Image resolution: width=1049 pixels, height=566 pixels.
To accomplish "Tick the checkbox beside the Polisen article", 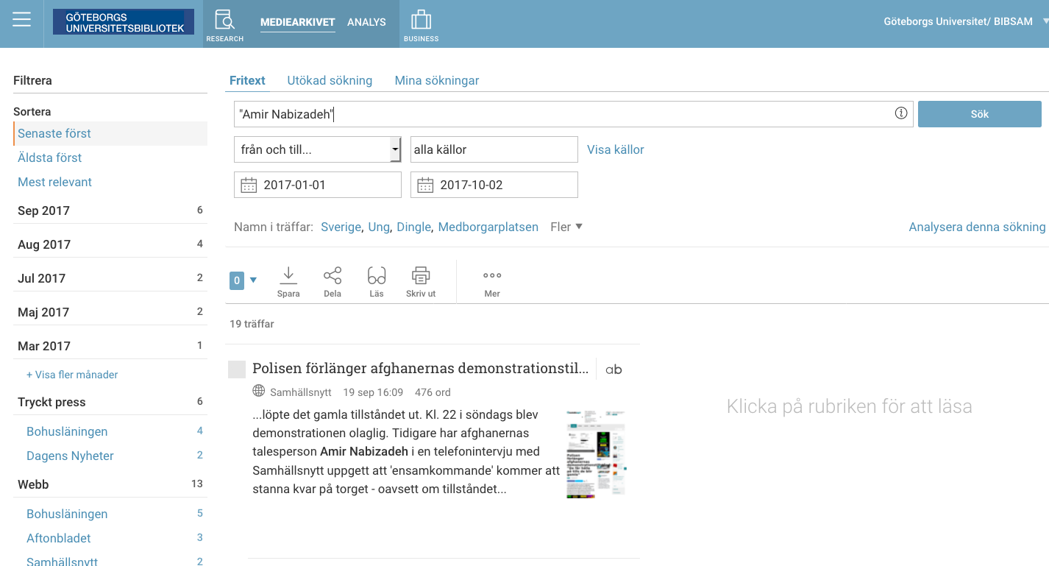I will click(x=237, y=369).
